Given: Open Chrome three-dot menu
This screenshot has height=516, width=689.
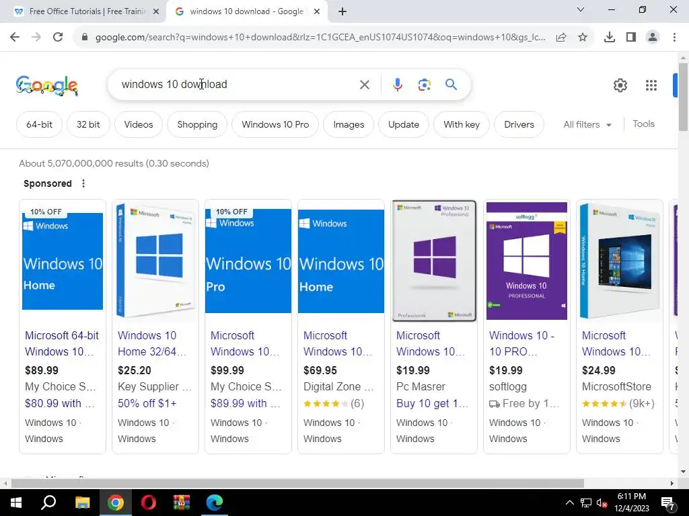Looking at the screenshot, I should (x=674, y=38).
